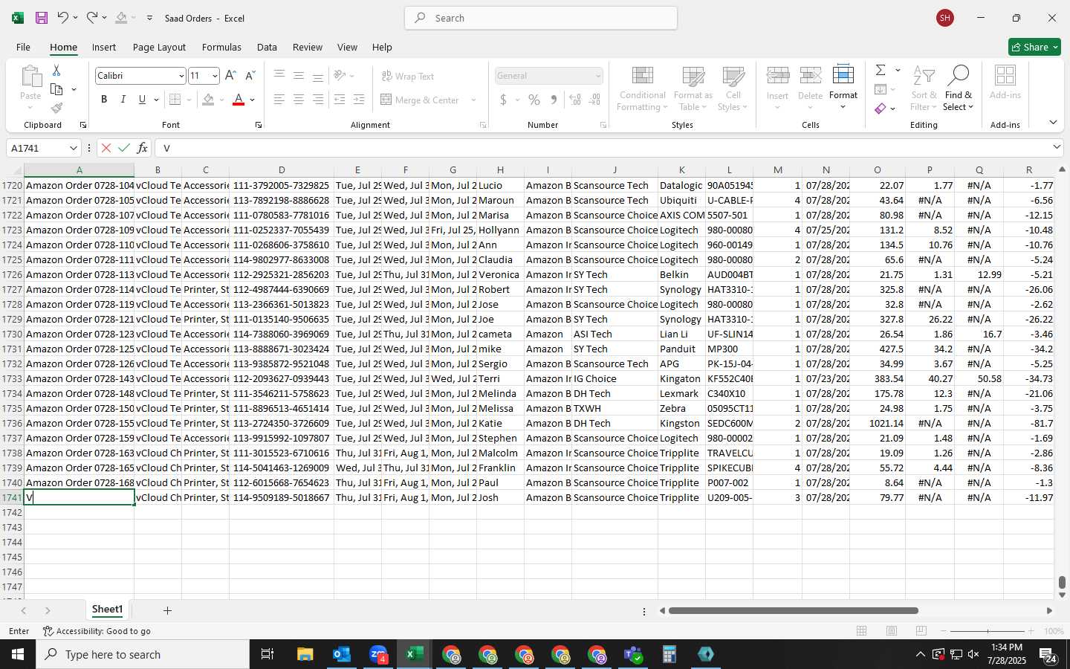This screenshot has height=669, width=1070.
Task: Click the Accounting dollar format icon
Action: pos(503,100)
